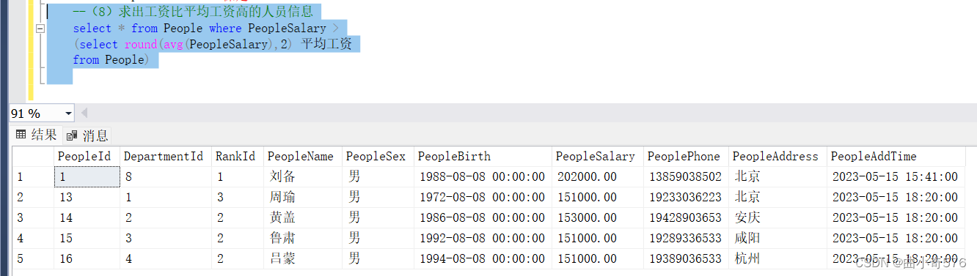Click the name cell 刘备
This screenshot has height=276, width=977.
303,176
